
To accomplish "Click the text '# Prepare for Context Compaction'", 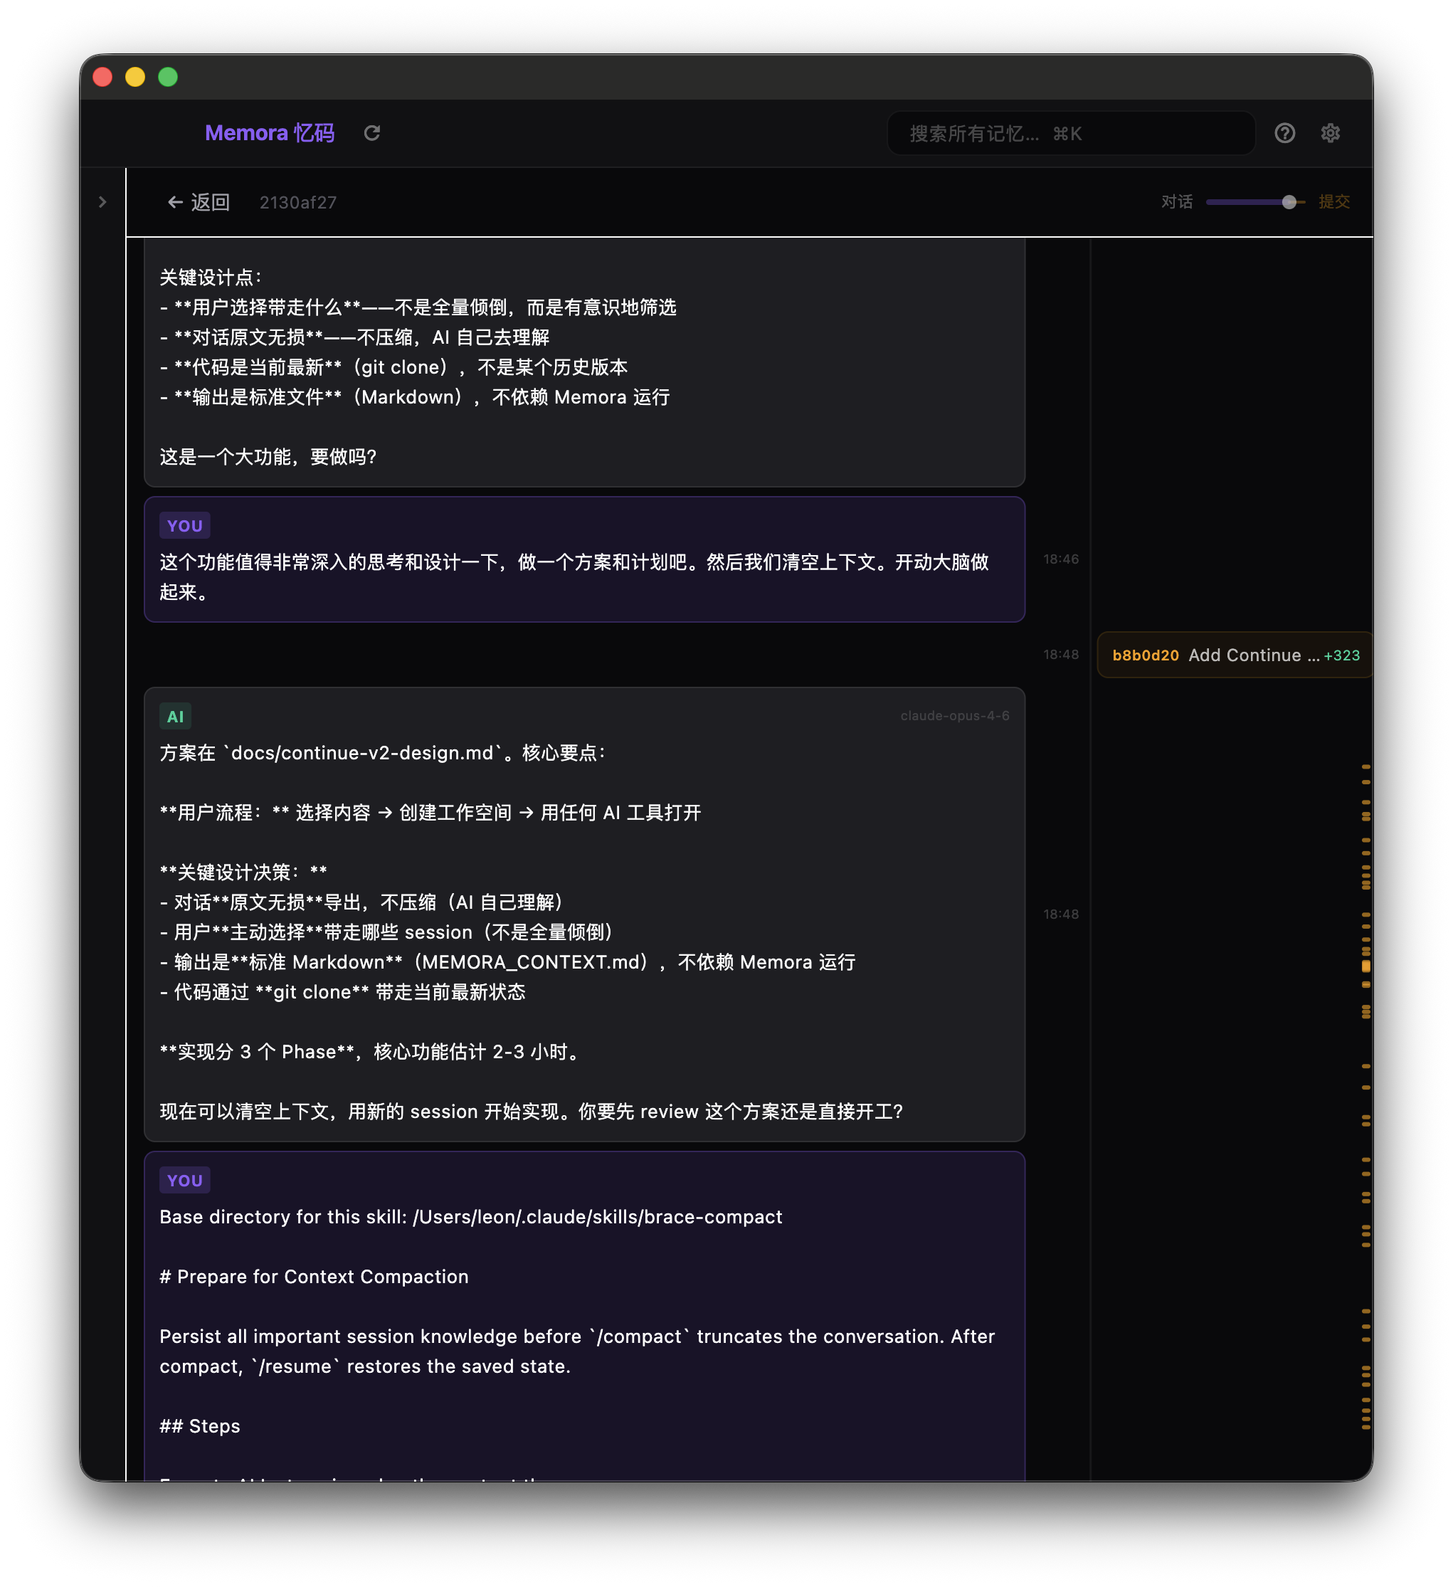I will click(x=314, y=1276).
